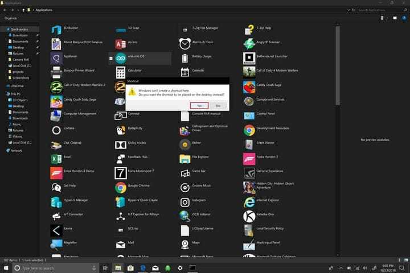Open Music folder in navigation pane
Viewport: 410px width, 273px height.
[16, 124]
